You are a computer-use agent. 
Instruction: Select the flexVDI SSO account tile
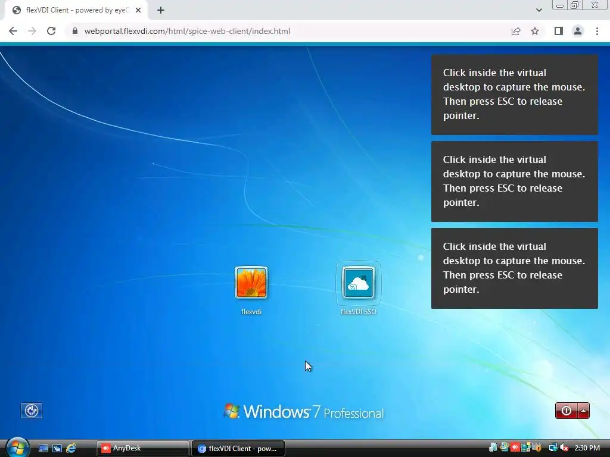click(358, 283)
